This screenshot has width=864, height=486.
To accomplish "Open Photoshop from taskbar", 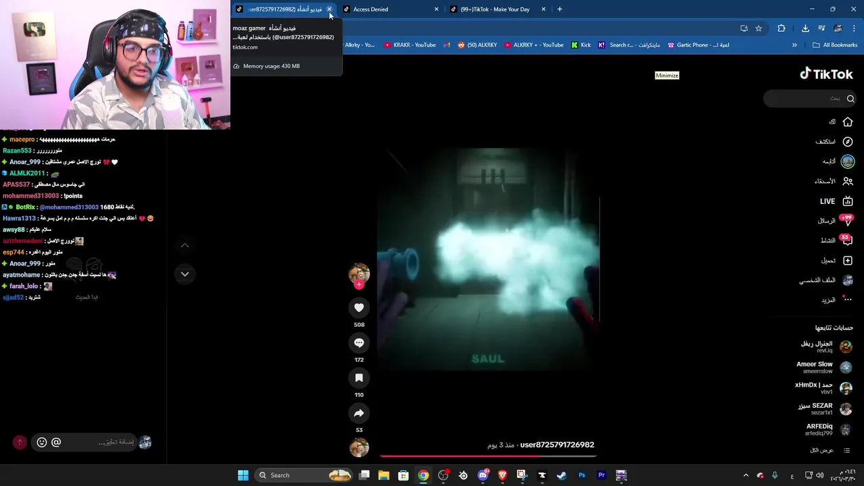I will (581, 475).
